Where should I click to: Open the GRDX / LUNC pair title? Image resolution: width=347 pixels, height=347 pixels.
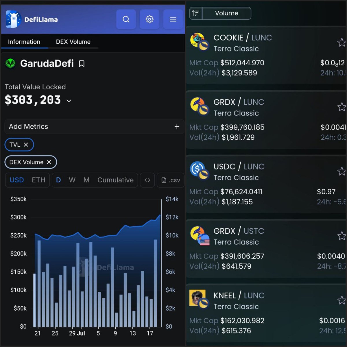(x=239, y=102)
